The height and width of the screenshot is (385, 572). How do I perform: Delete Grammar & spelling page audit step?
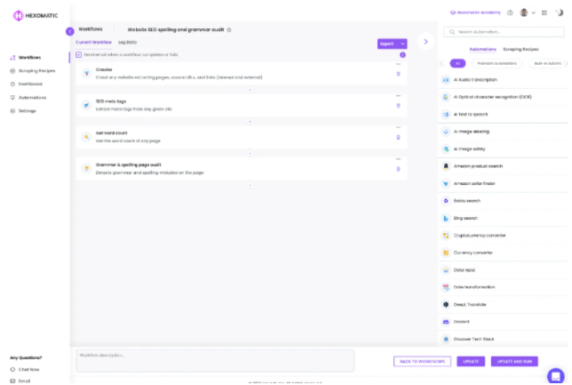coord(398,169)
